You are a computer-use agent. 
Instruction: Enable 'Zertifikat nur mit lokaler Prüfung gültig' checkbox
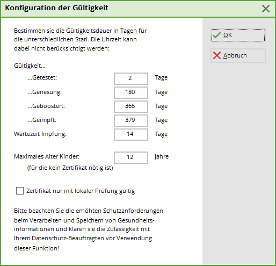coord(20,191)
